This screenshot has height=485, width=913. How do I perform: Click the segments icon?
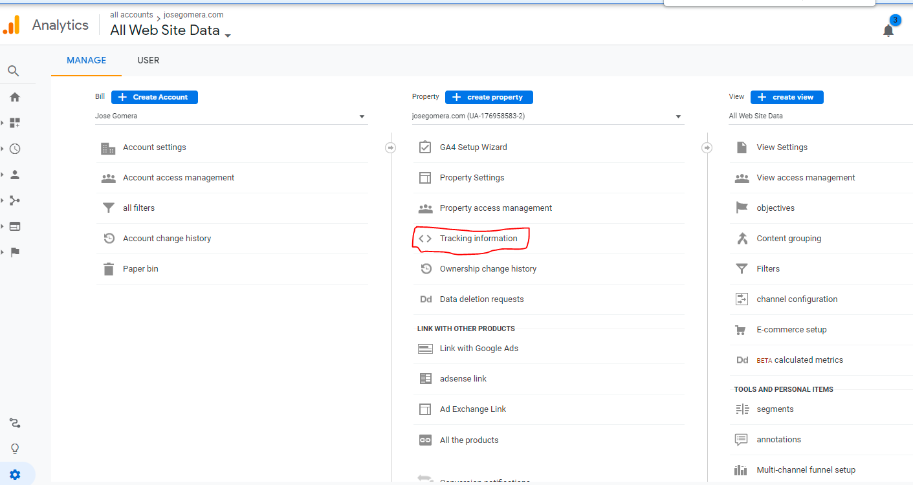(742, 409)
